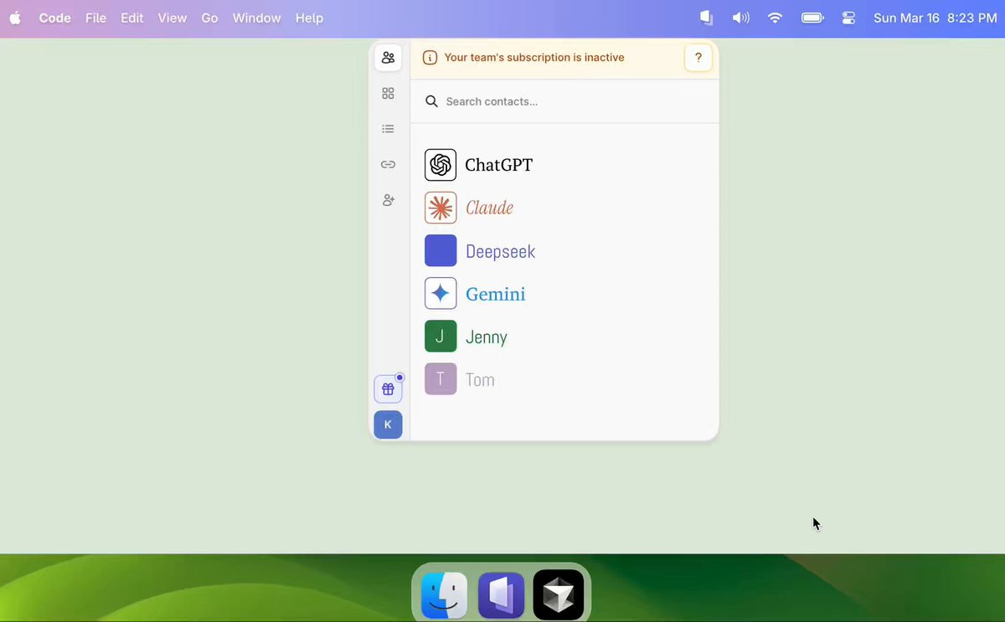The height and width of the screenshot is (622, 1005).
Task: Open the grid apps icon in sidebar
Action: [x=388, y=94]
